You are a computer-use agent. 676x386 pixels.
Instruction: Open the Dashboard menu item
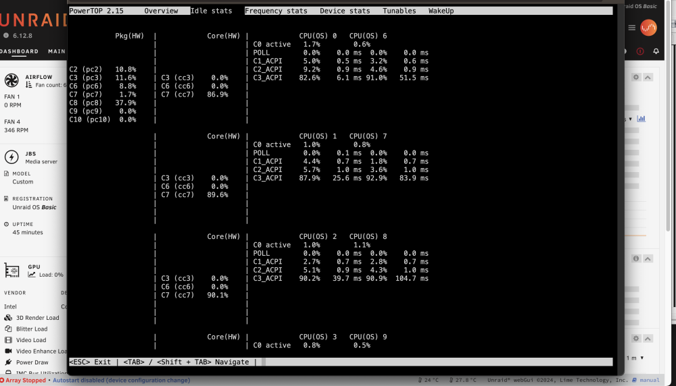tap(19, 51)
